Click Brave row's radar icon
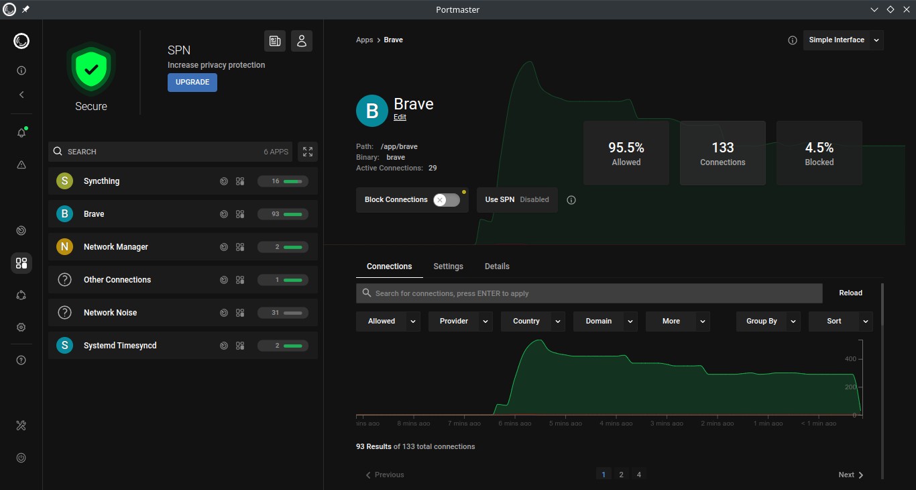916x490 pixels. pos(224,214)
